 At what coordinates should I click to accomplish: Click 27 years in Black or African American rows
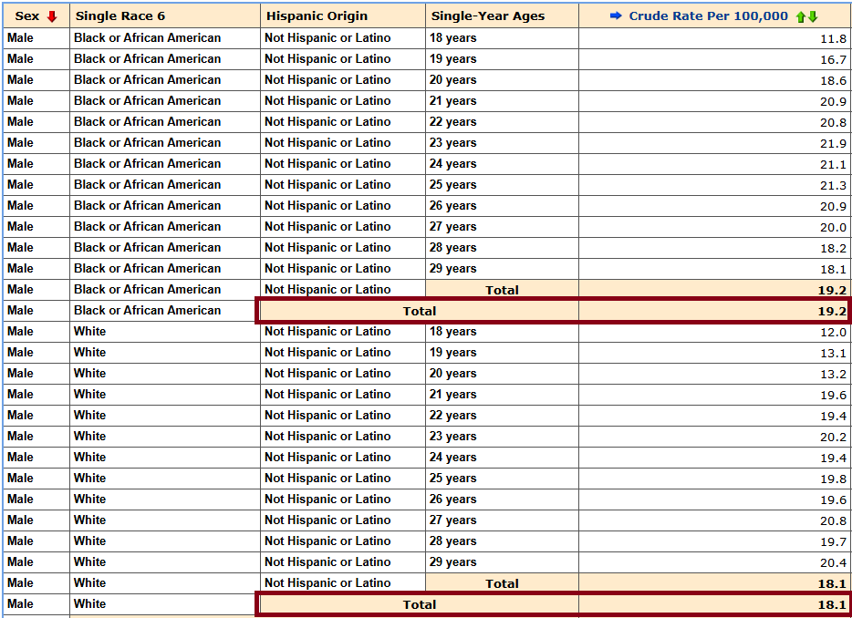click(x=452, y=226)
